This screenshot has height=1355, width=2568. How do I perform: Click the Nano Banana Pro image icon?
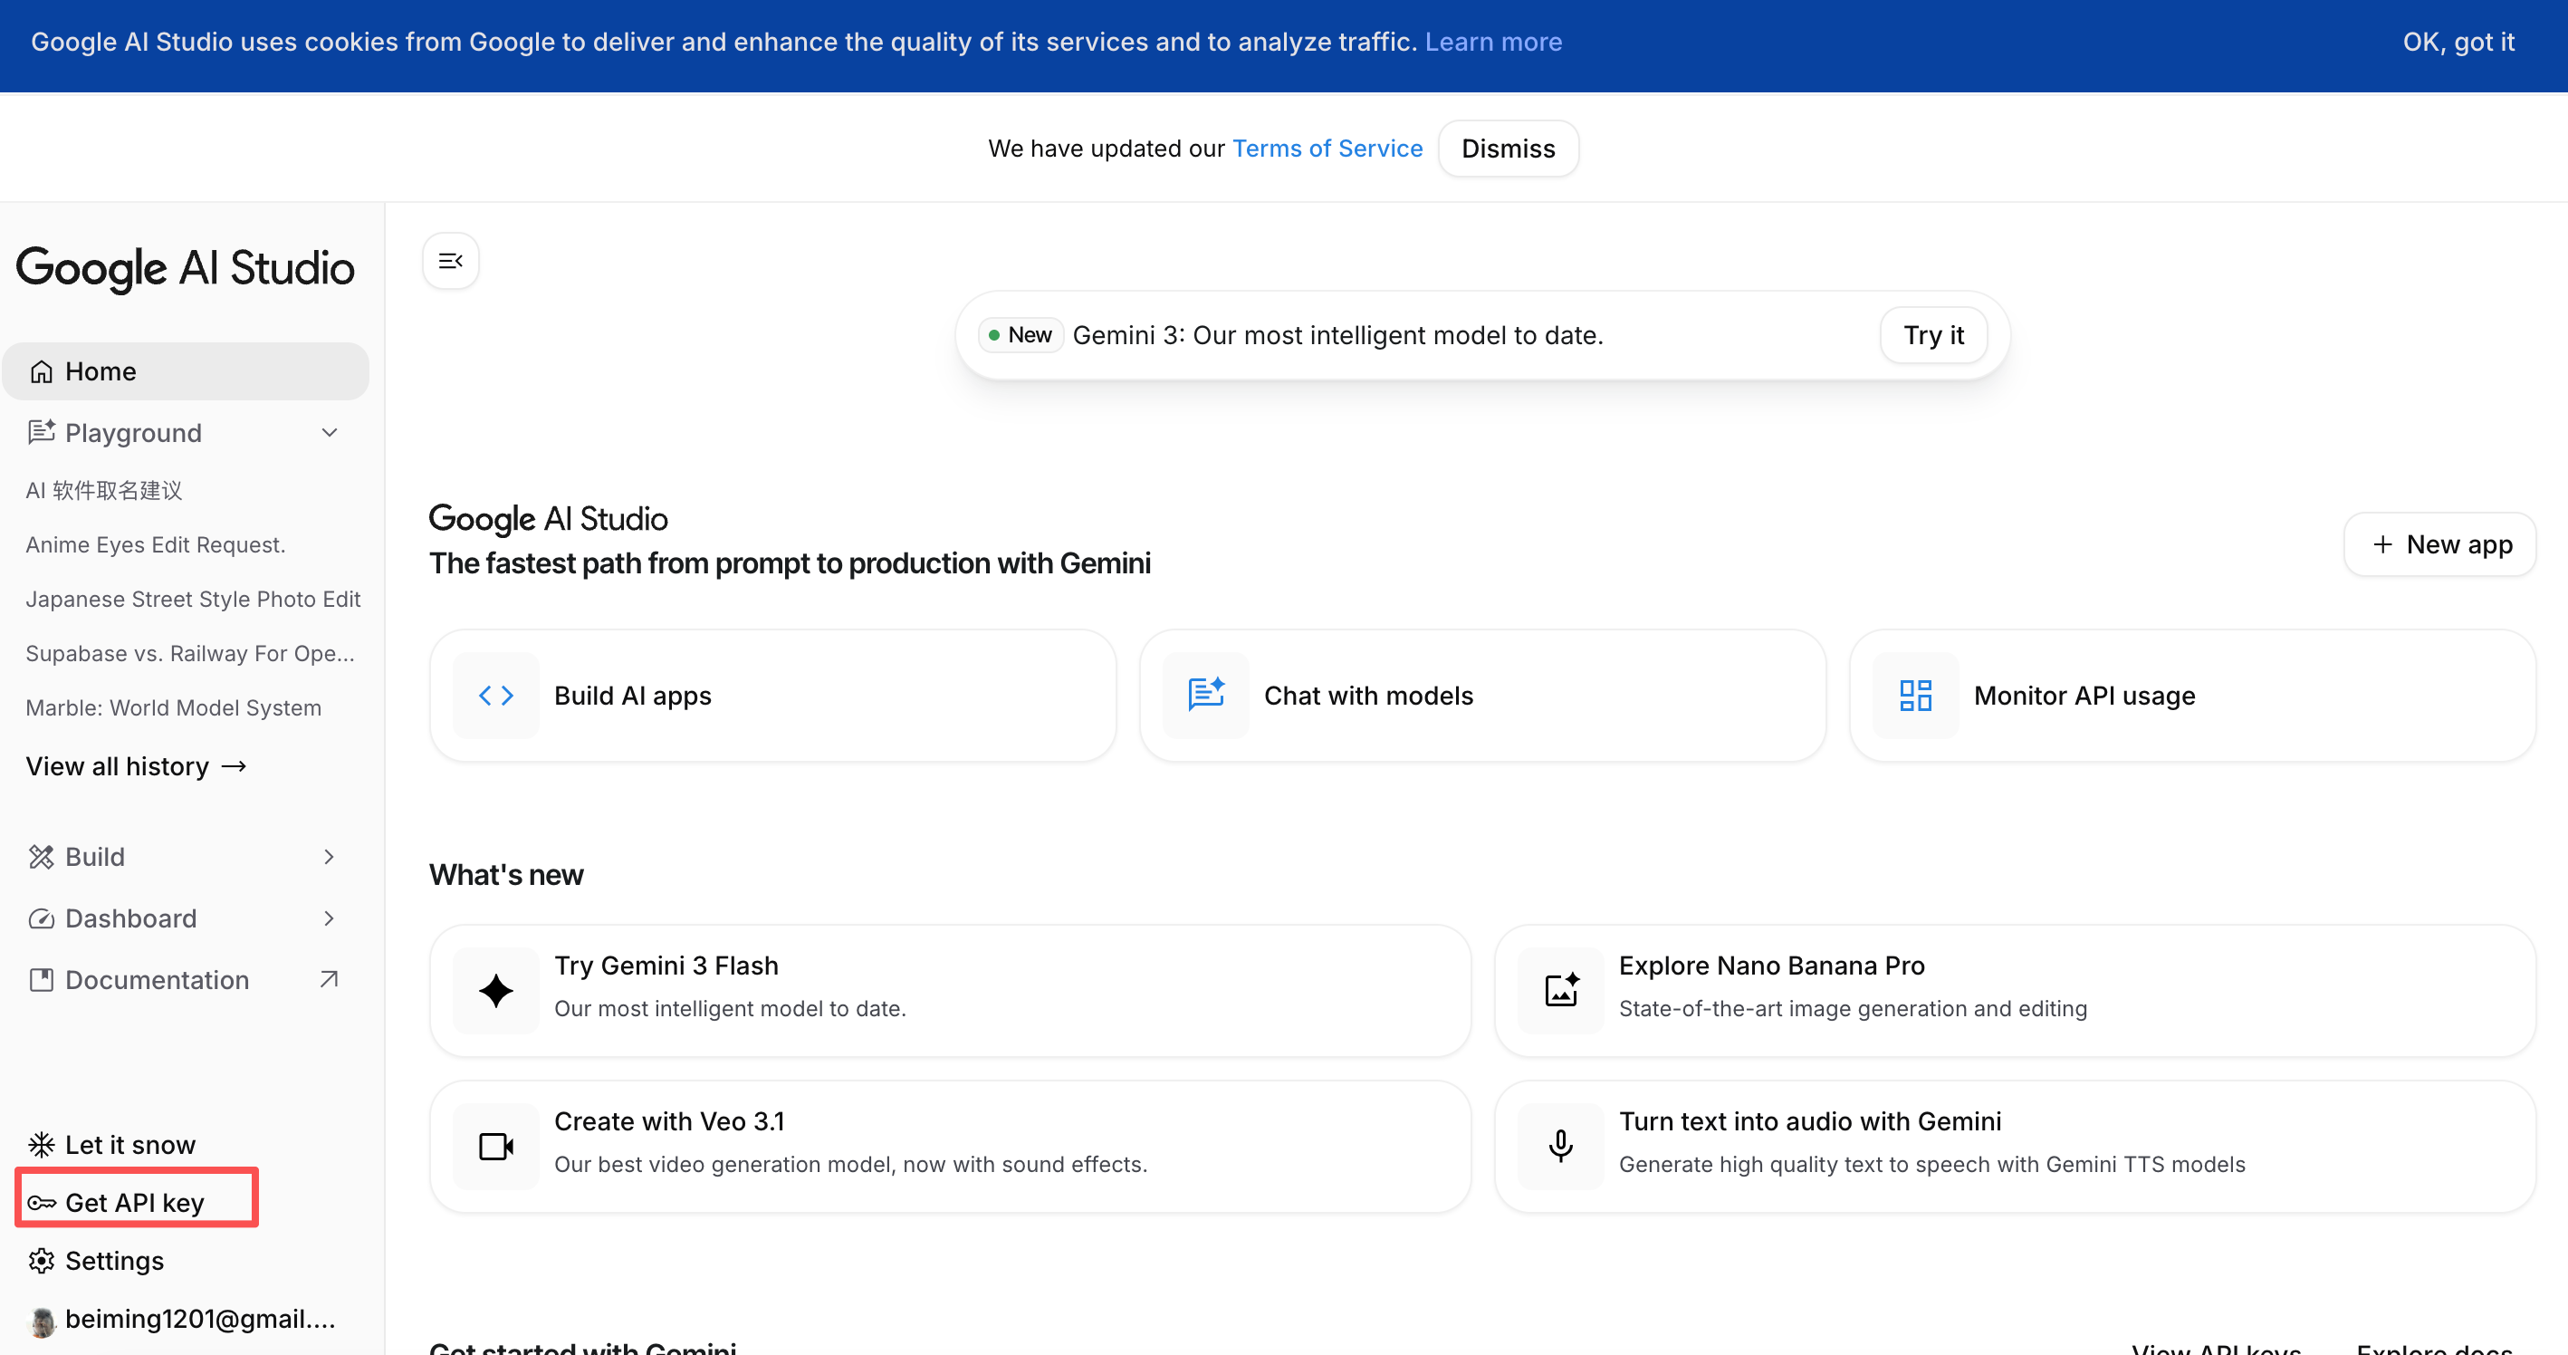coord(1560,990)
